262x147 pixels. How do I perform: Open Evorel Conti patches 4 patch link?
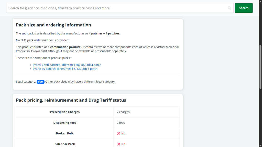[67, 65]
